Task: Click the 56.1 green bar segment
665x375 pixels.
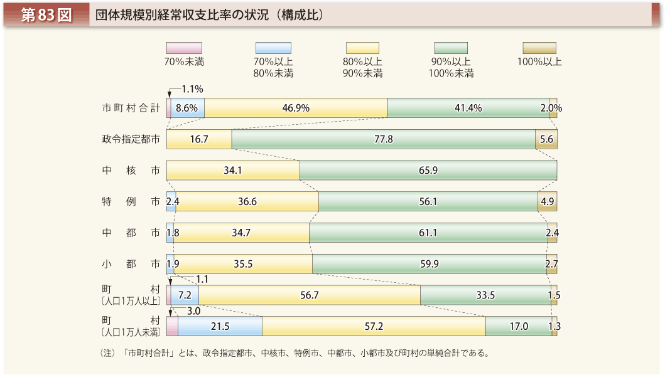Action: (428, 201)
